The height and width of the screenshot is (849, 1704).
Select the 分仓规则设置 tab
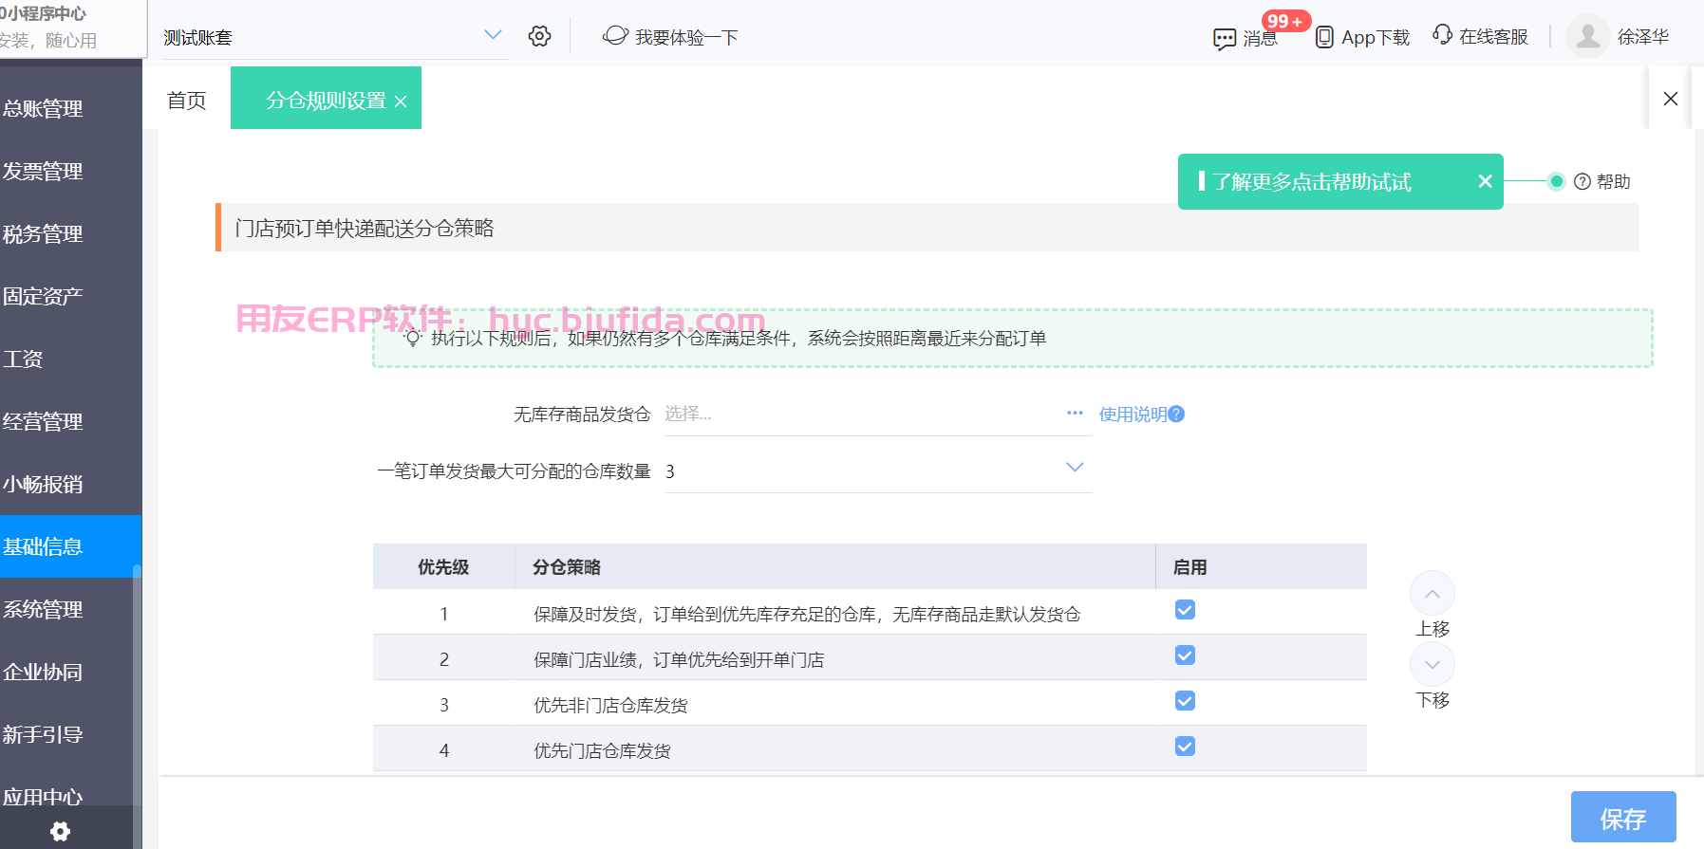tap(326, 99)
